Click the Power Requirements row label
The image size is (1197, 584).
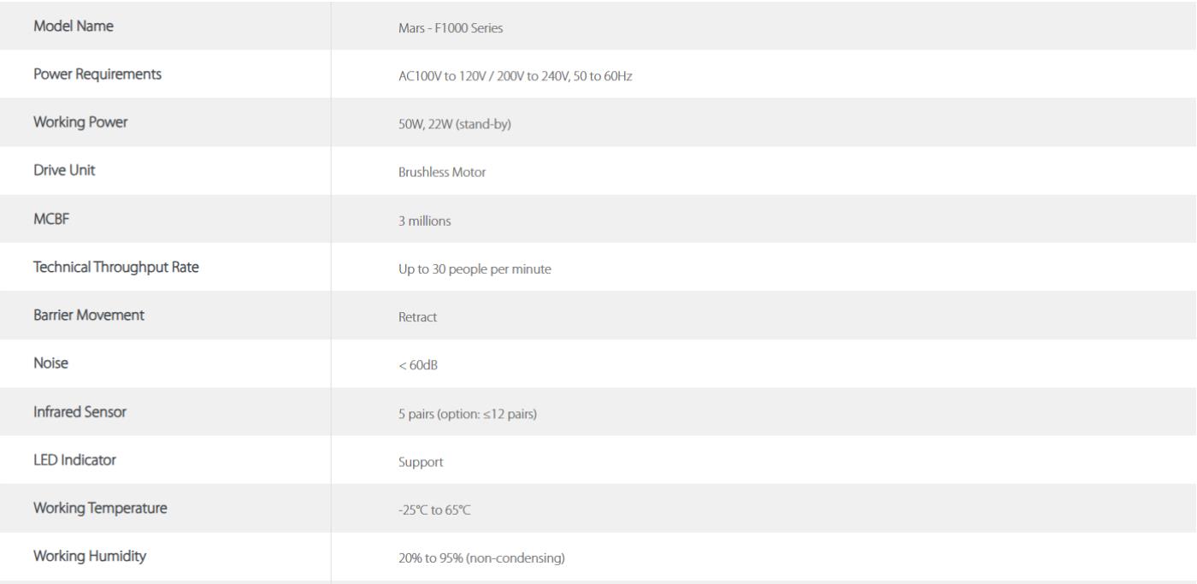(97, 74)
